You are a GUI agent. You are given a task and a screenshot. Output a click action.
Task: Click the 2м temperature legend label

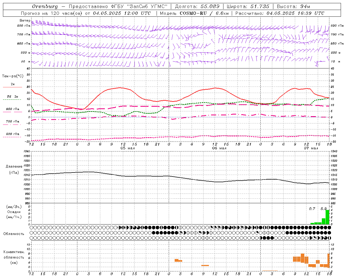[x=13, y=84]
